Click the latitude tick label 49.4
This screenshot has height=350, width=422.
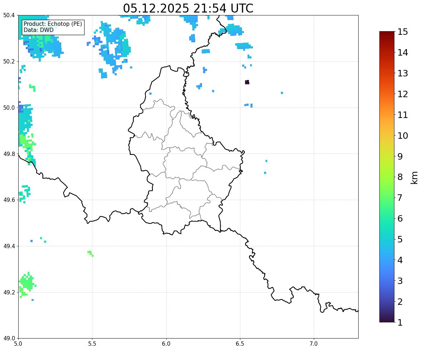point(9,246)
